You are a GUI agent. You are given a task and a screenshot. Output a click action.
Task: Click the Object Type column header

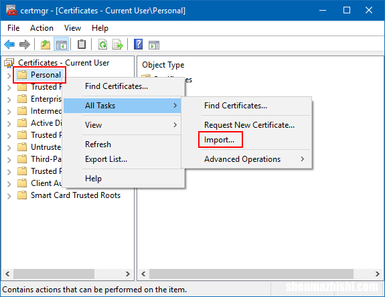click(163, 65)
